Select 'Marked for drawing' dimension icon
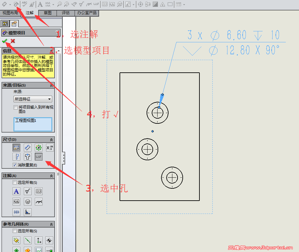The width and height of the screenshot is (299, 252). coord(16,147)
